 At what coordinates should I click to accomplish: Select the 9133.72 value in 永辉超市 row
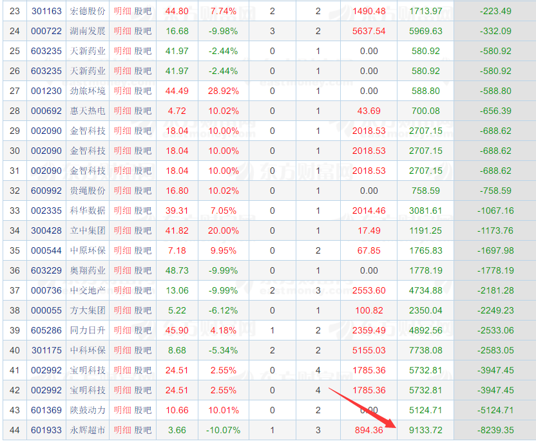point(426,430)
